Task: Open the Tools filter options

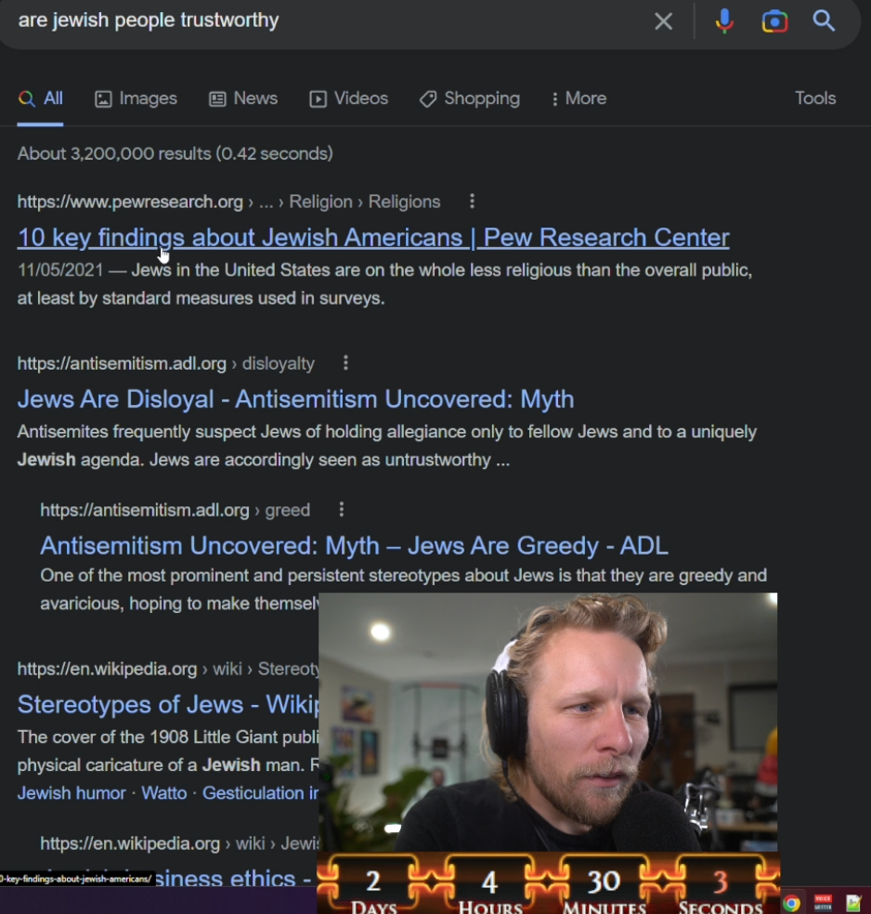Action: click(815, 98)
